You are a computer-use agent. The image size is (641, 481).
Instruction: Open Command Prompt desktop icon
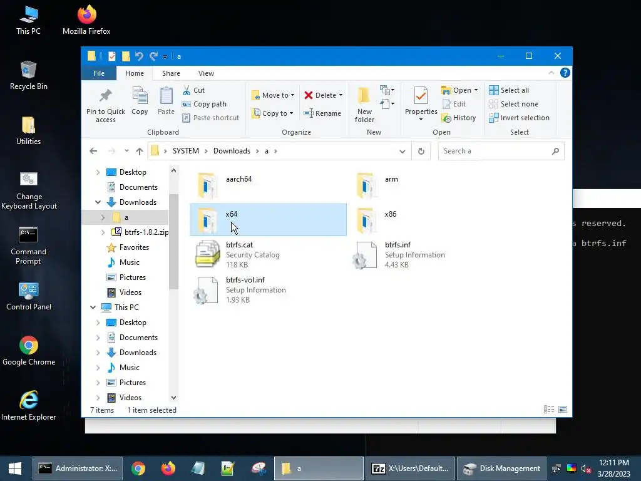point(28,246)
